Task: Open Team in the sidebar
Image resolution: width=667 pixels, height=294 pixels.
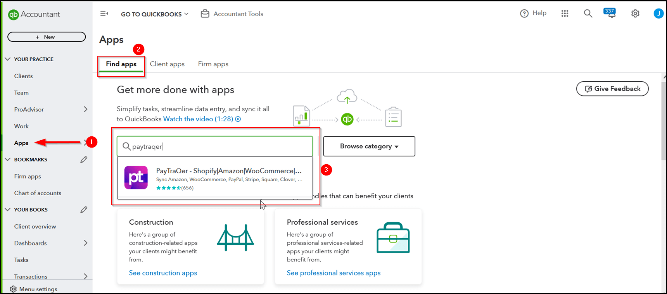Action: (21, 93)
